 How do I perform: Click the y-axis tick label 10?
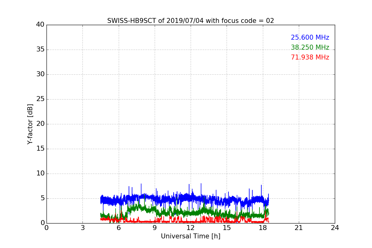[40, 174]
